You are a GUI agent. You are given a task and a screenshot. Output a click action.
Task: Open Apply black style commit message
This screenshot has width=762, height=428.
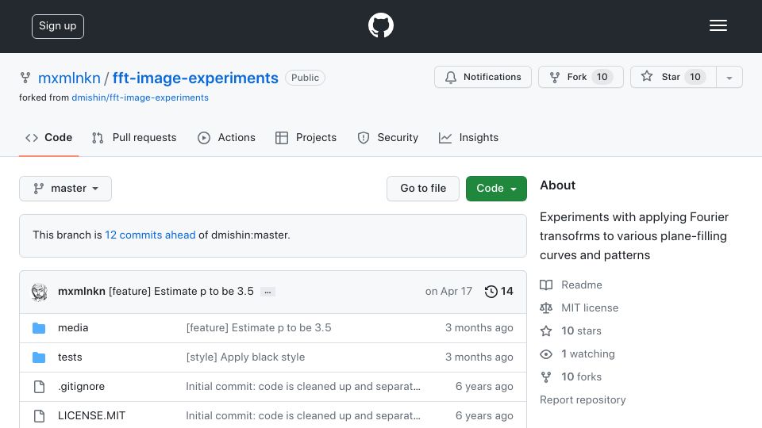[245, 357]
